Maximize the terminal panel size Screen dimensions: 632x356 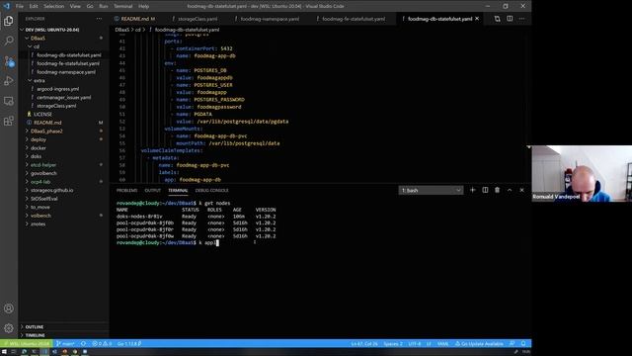tap(510, 190)
